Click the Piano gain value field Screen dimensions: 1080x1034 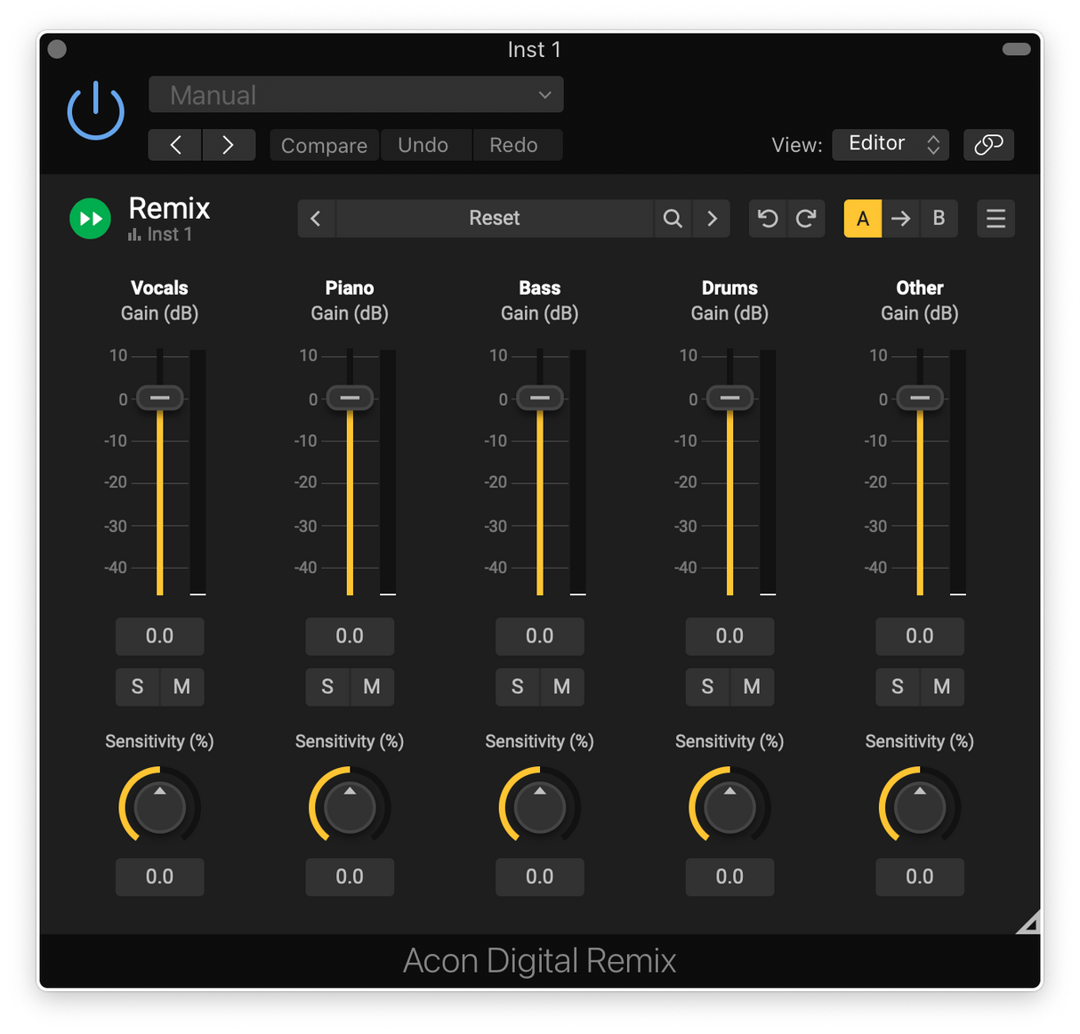point(350,636)
